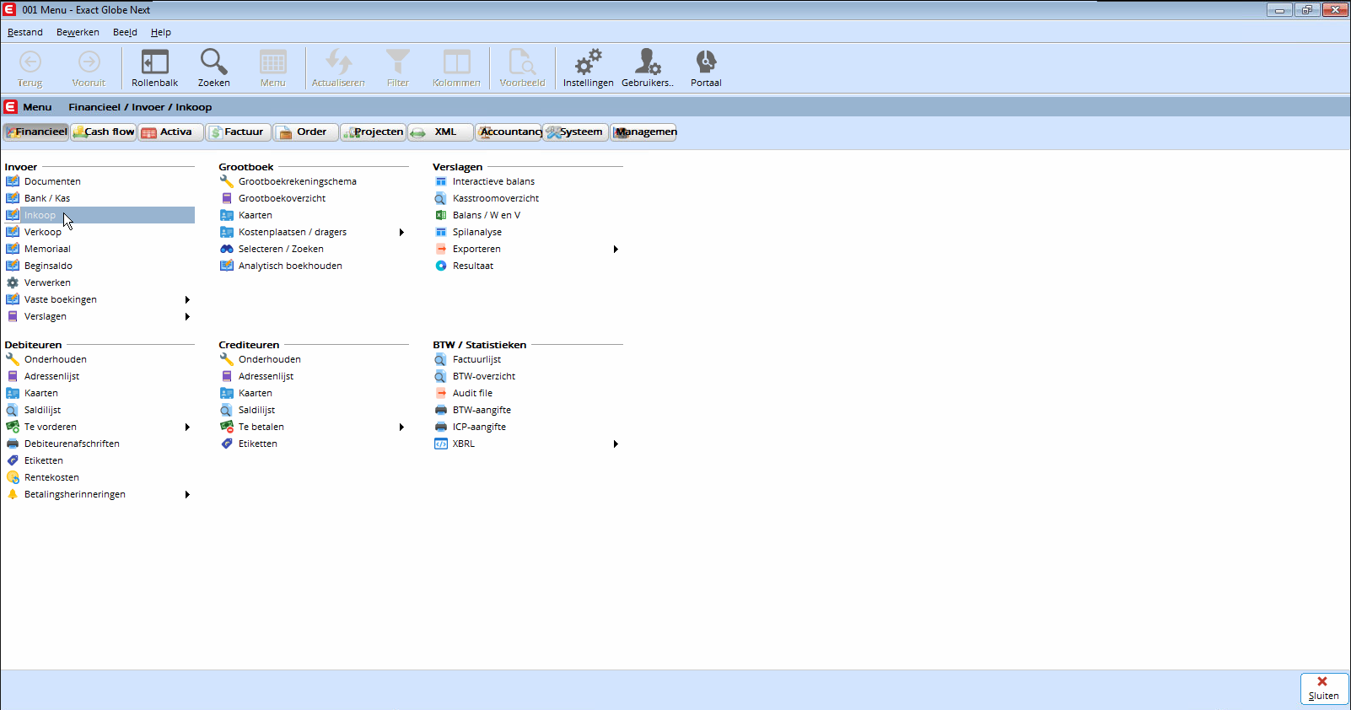Click the Vooruit forward arrow

(89, 67)
